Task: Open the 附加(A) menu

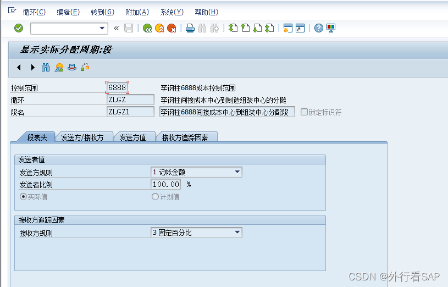Action: click(x=137, y=12)
